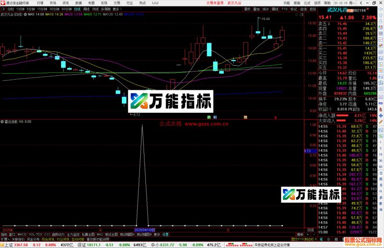Click the diamond icon at chart top-right
Viewport: 384px width, 248px height.
(297, 15)
